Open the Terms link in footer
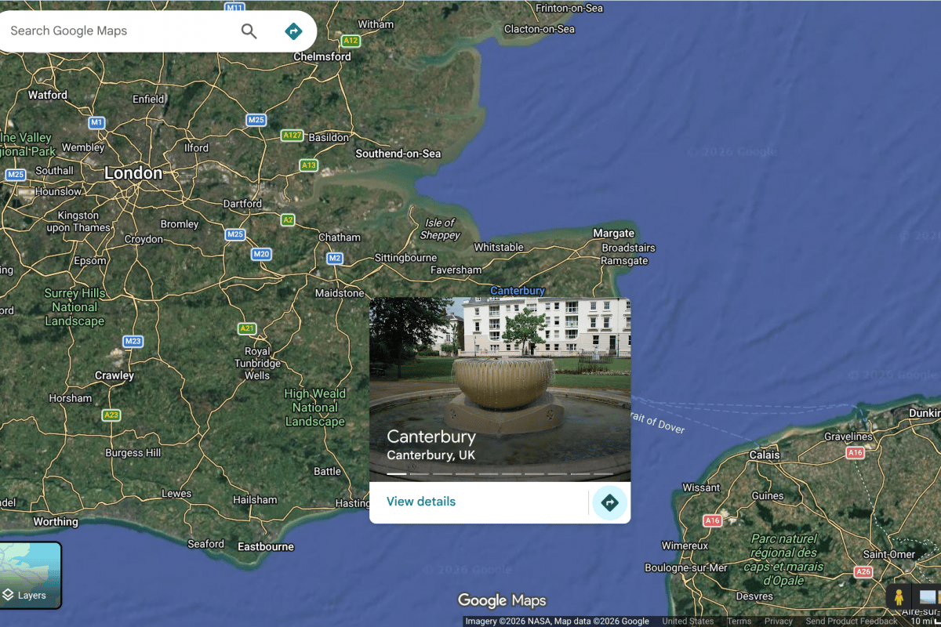This screenshot has height=627, width=941. pyautogui.click(x=739, y=622)
